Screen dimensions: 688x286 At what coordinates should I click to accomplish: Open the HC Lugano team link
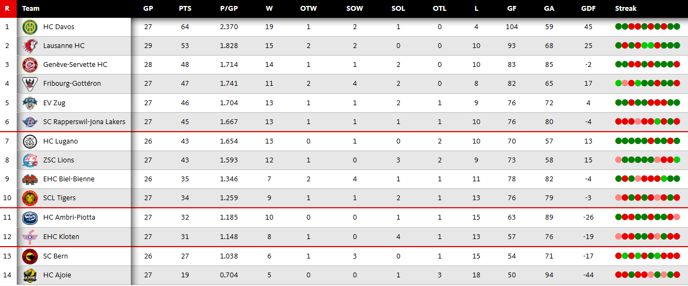tap(61, 141)
